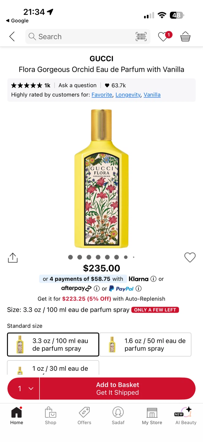Switch to the Shop tab
Image resolution: width=203 pixels, height=442 pixels.
pos(51,416)
